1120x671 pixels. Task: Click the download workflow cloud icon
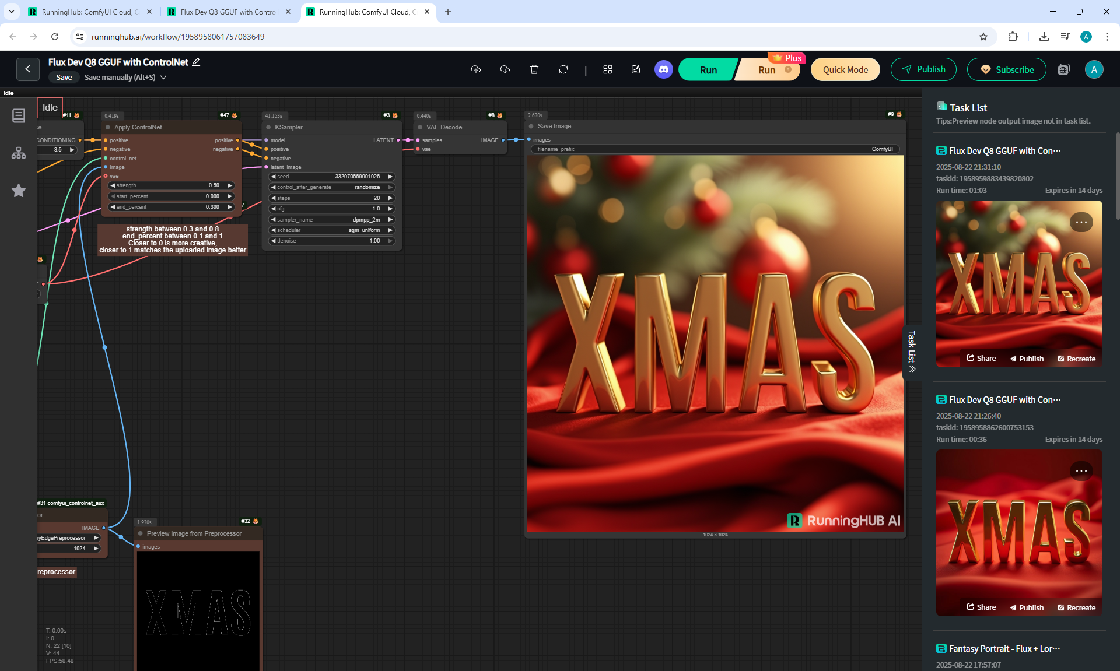(x=505, y=69)
